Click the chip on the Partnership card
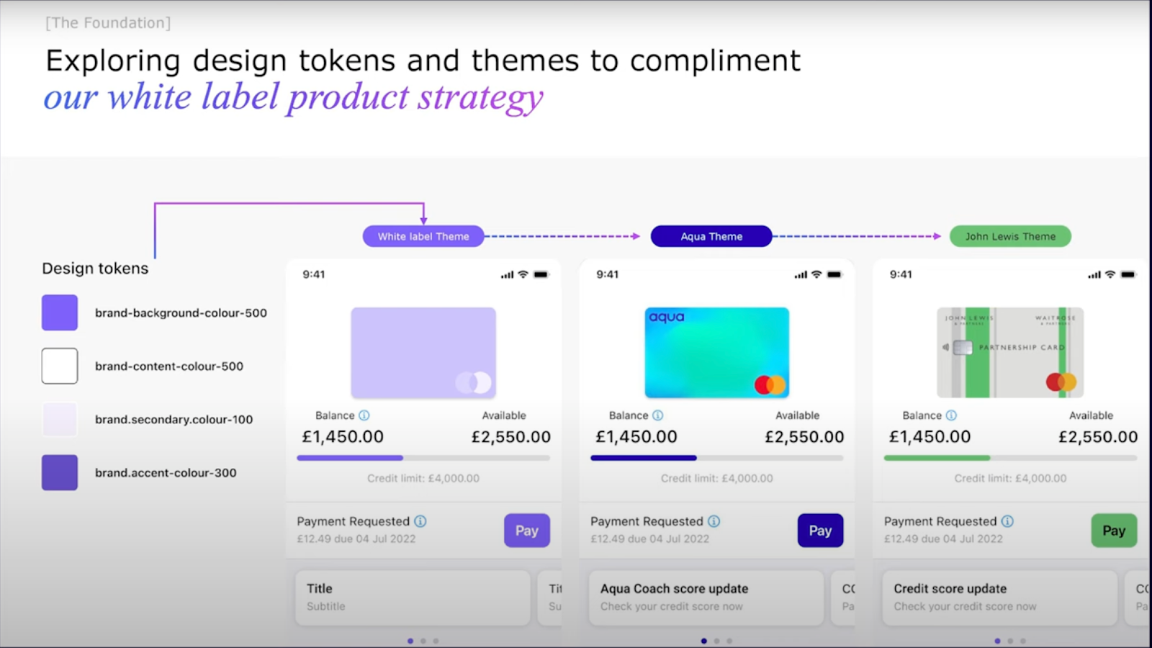Screen dimensions: 1152x648 coord(963,348)
